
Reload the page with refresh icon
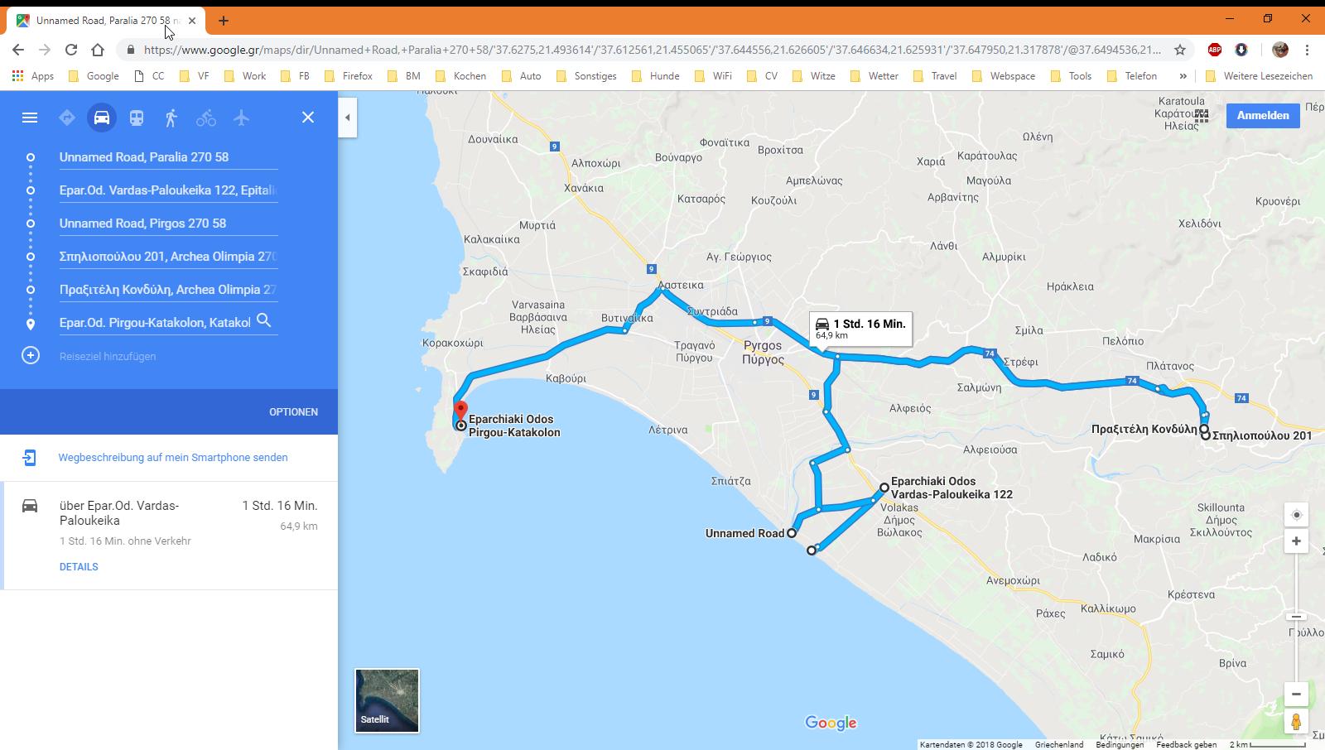[x=71, y=50]
